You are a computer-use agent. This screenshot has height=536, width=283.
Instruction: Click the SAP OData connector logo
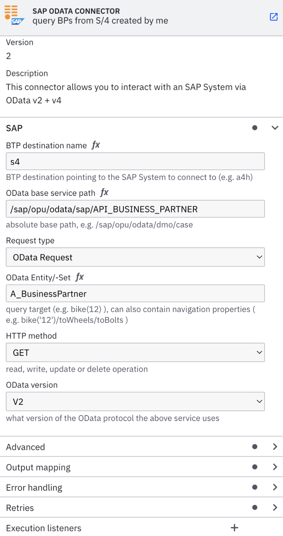click(x=14, y=16)
